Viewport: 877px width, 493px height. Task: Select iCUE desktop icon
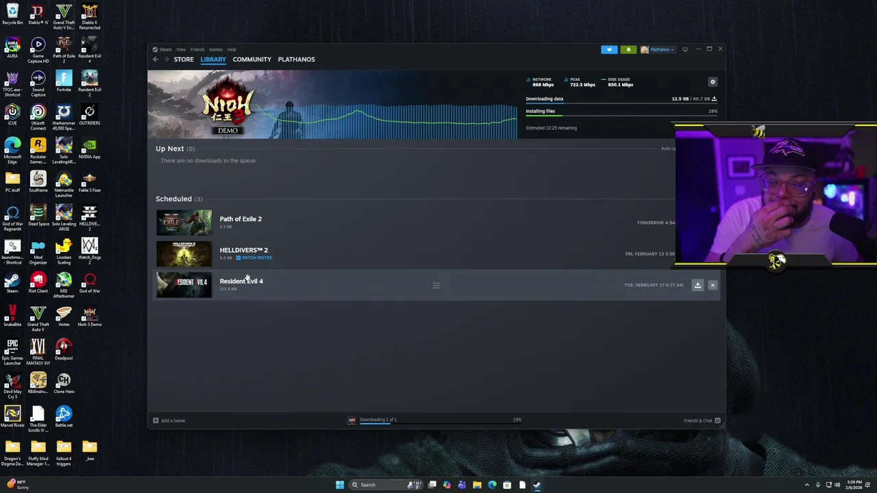pyautogui.click(x=12, y=116)
